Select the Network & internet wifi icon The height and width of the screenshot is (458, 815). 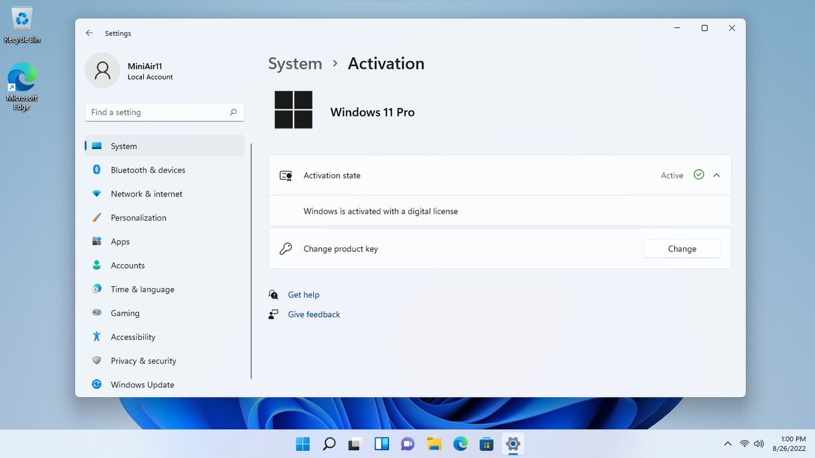pos(97,194)
